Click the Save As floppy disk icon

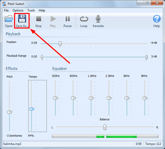coord(22,19)
